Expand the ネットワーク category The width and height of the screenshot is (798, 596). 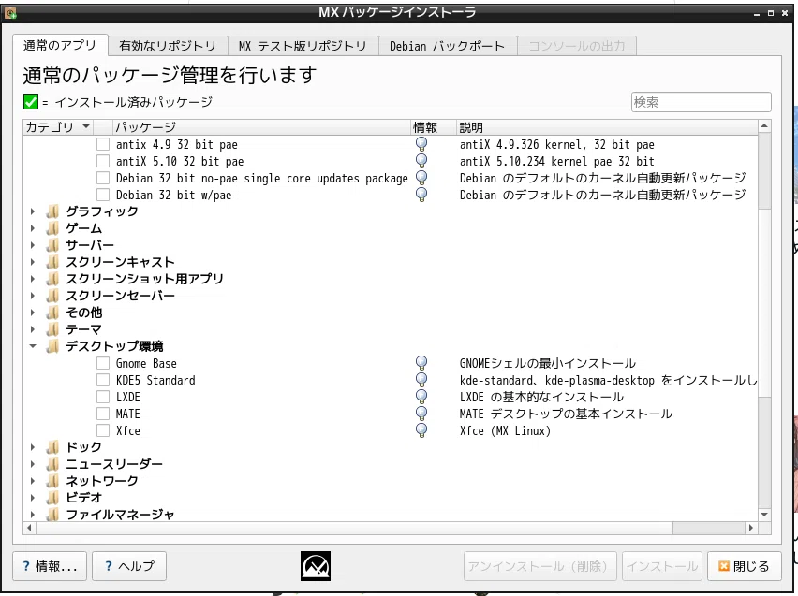(33, 481)
